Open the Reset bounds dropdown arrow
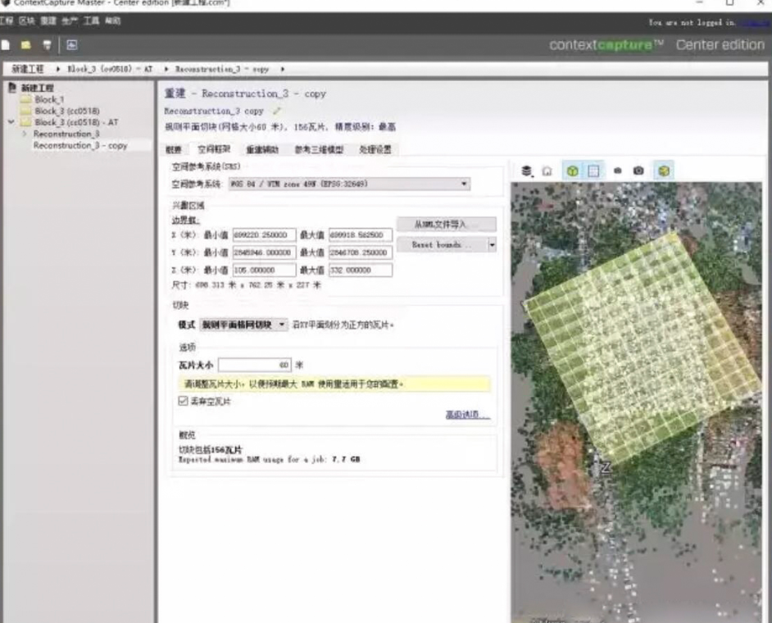 coord(492,244)
